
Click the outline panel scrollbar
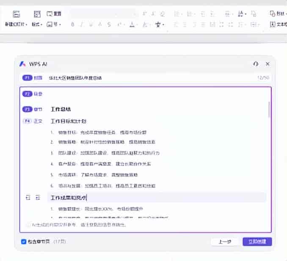(269, 110)
